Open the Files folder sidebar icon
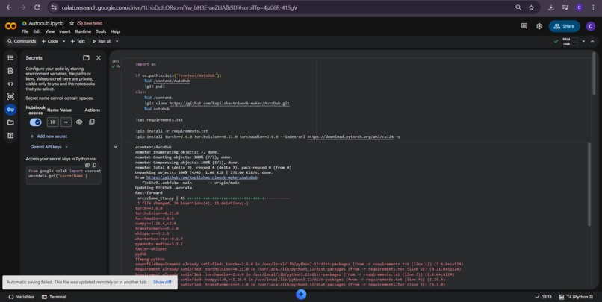 10,122
